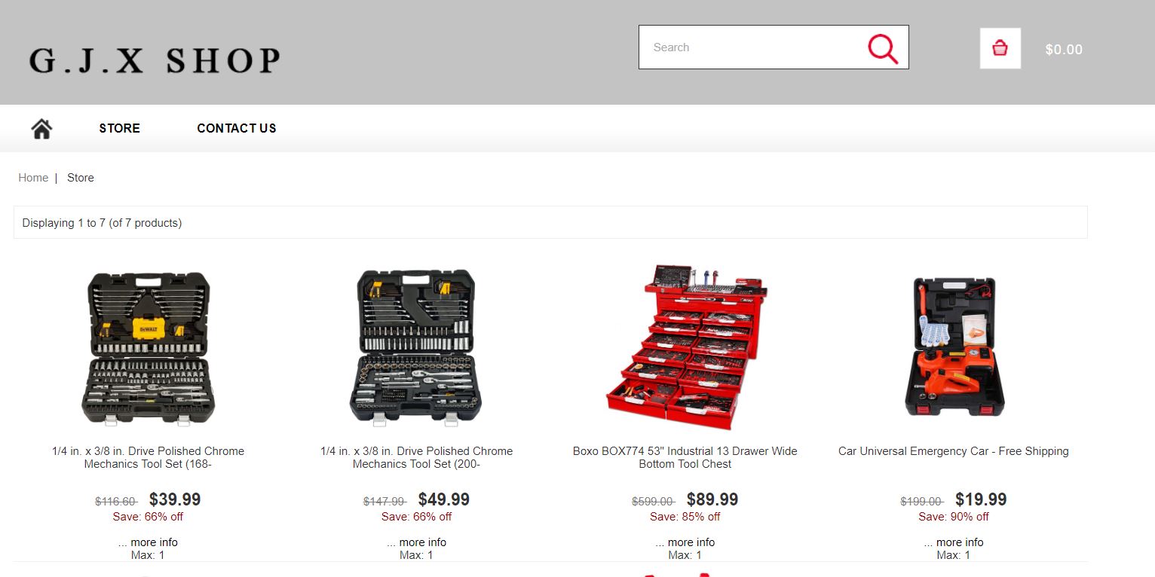Screen dimensions: 1155x577
Task: Click the $0.00 cart total
Action: tap(1064, 50)
